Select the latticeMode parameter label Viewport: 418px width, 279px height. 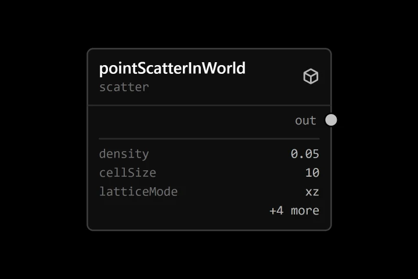(x=138, y=192)
